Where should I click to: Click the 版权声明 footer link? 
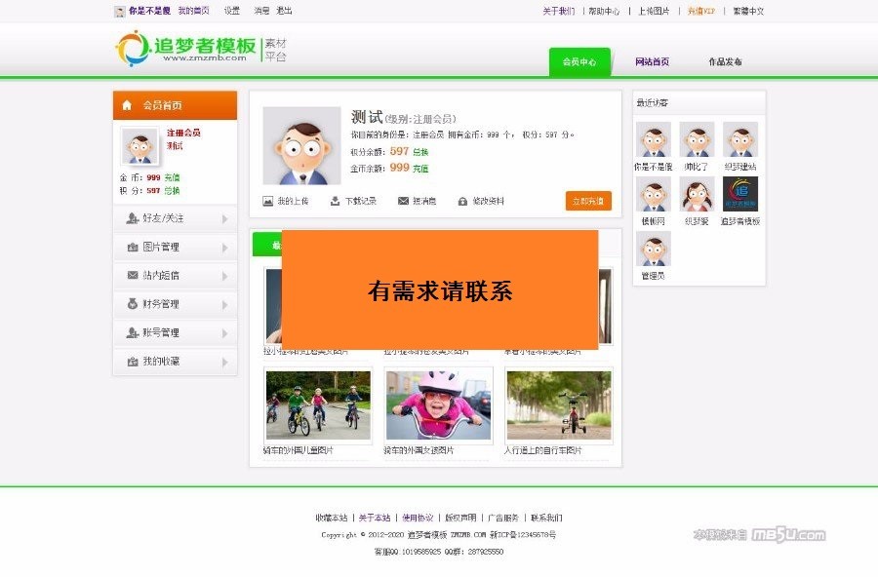pos(460,518)
